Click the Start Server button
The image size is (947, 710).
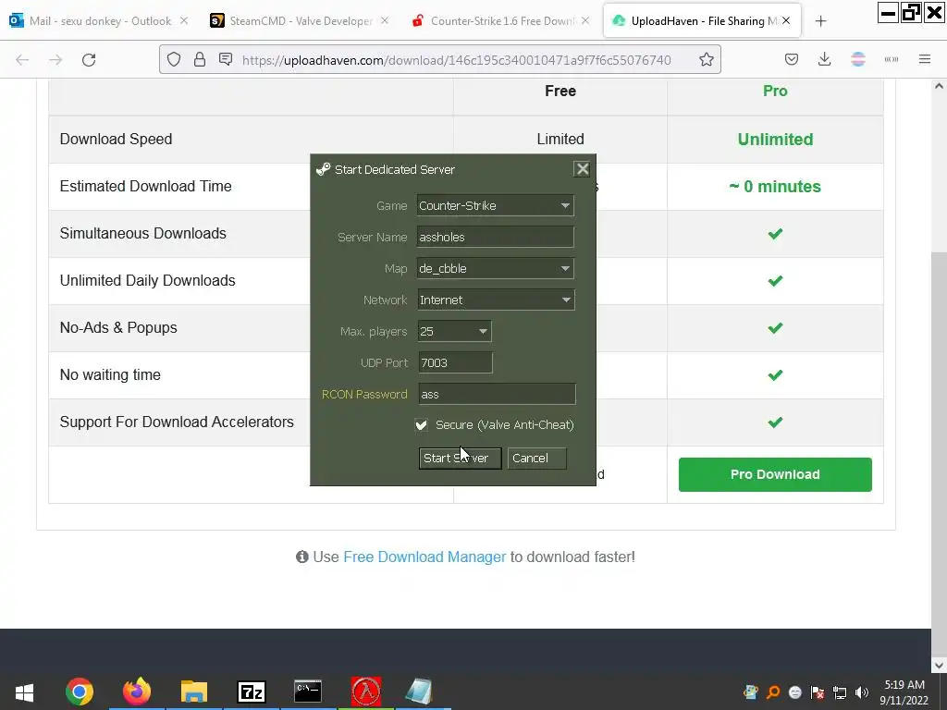pos(461,459)
